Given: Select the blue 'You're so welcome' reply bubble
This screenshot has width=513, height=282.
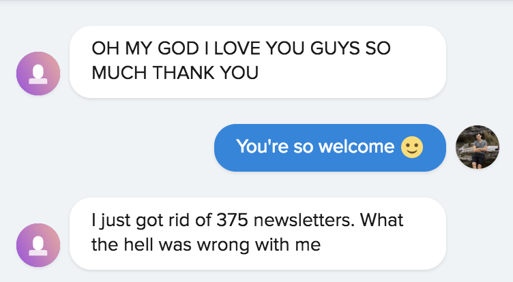Looking at the screenshot, I should point(330,148).
